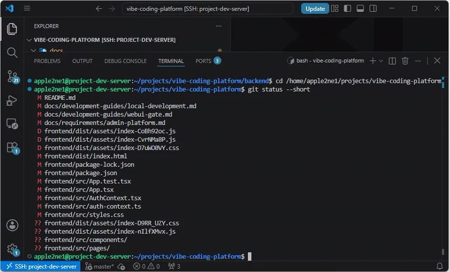Go forward with the right arrow

[112, 8]
